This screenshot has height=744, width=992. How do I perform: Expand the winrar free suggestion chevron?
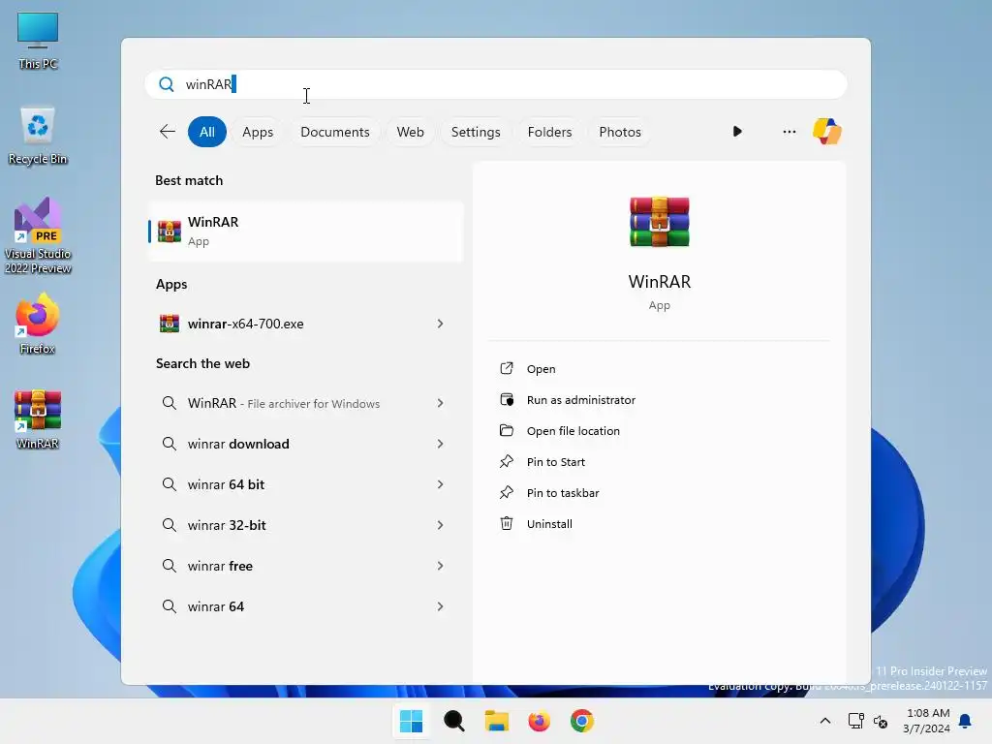coord(440,566)
